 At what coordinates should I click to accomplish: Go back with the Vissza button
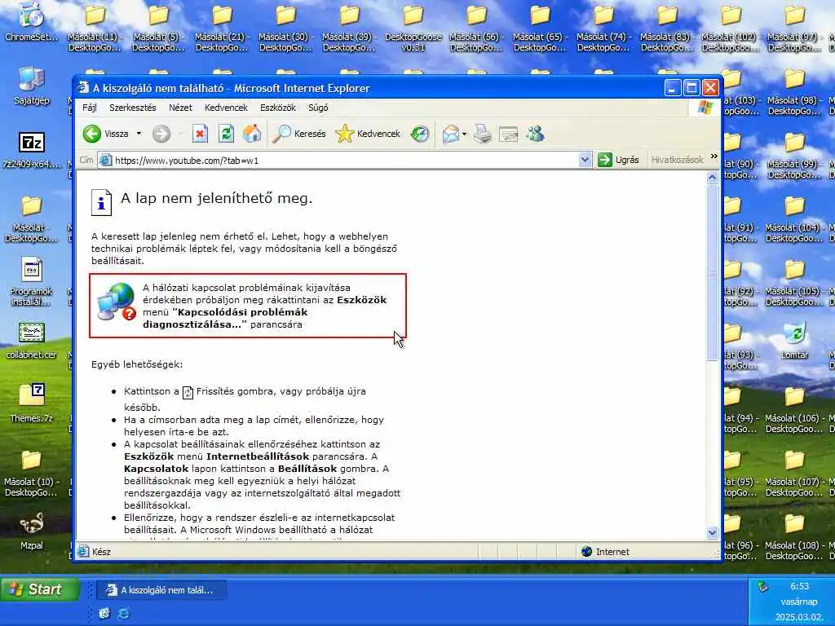106,134
